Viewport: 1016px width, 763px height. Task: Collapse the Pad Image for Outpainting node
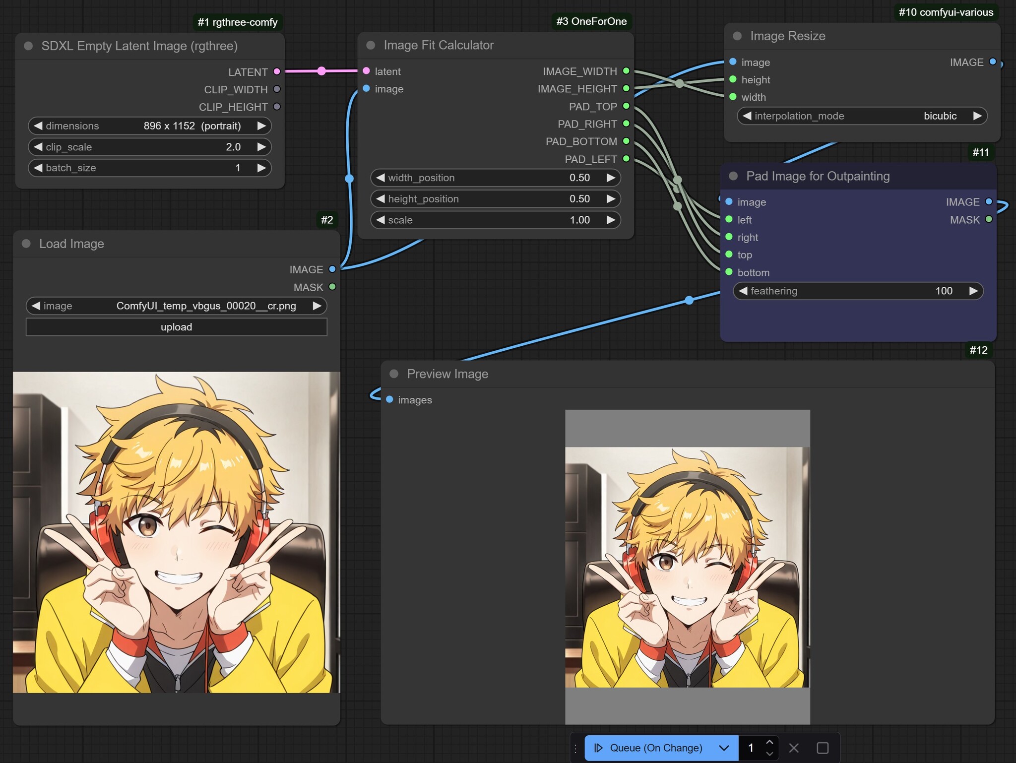click(x=733, y=176)
